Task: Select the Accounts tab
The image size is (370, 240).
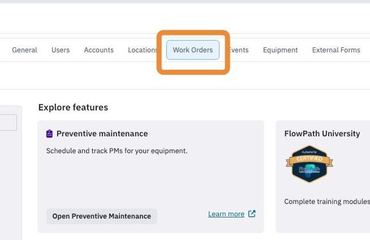Action: (x=98, y=50)
